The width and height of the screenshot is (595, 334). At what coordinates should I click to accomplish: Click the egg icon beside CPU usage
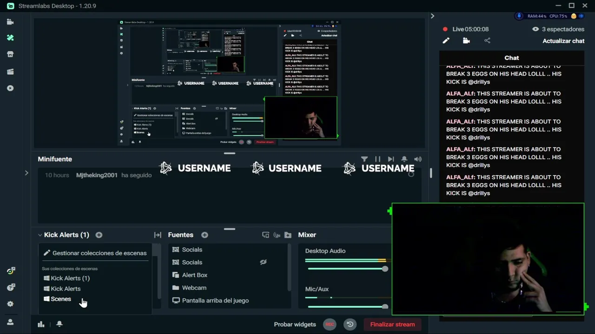(574, 16)
